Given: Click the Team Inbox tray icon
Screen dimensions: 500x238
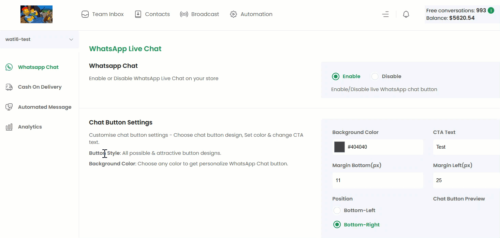Looking at the screenshot, I should click(85, 14).
